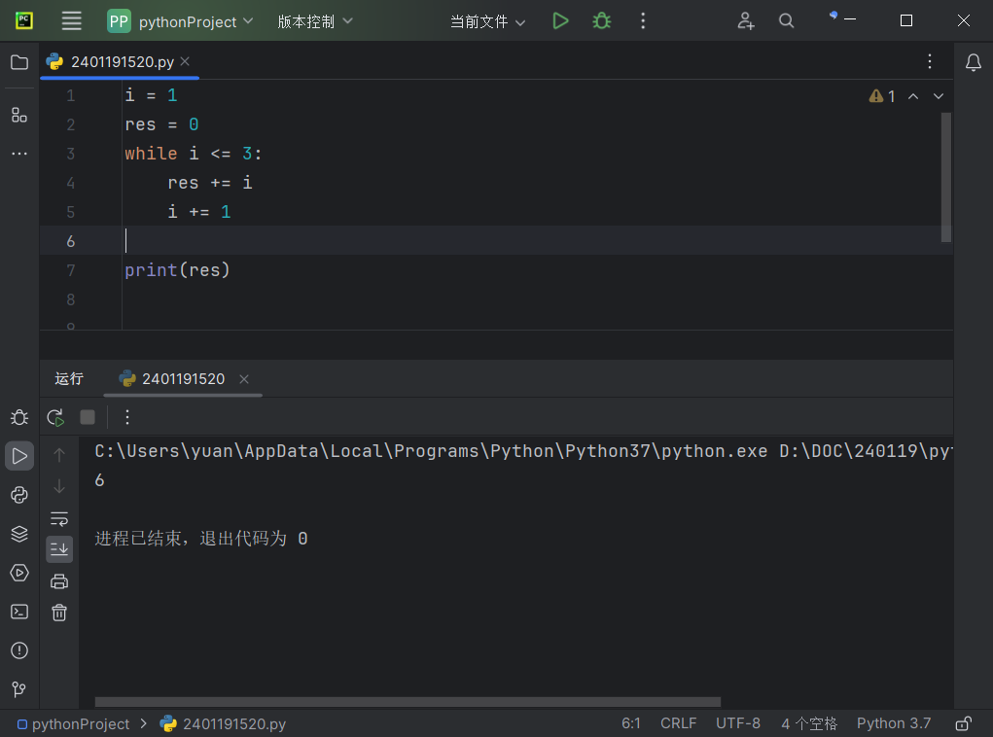This screenshot has height=737, width=993.
Task: Start debugging with the bug icon
Action: 602,20
